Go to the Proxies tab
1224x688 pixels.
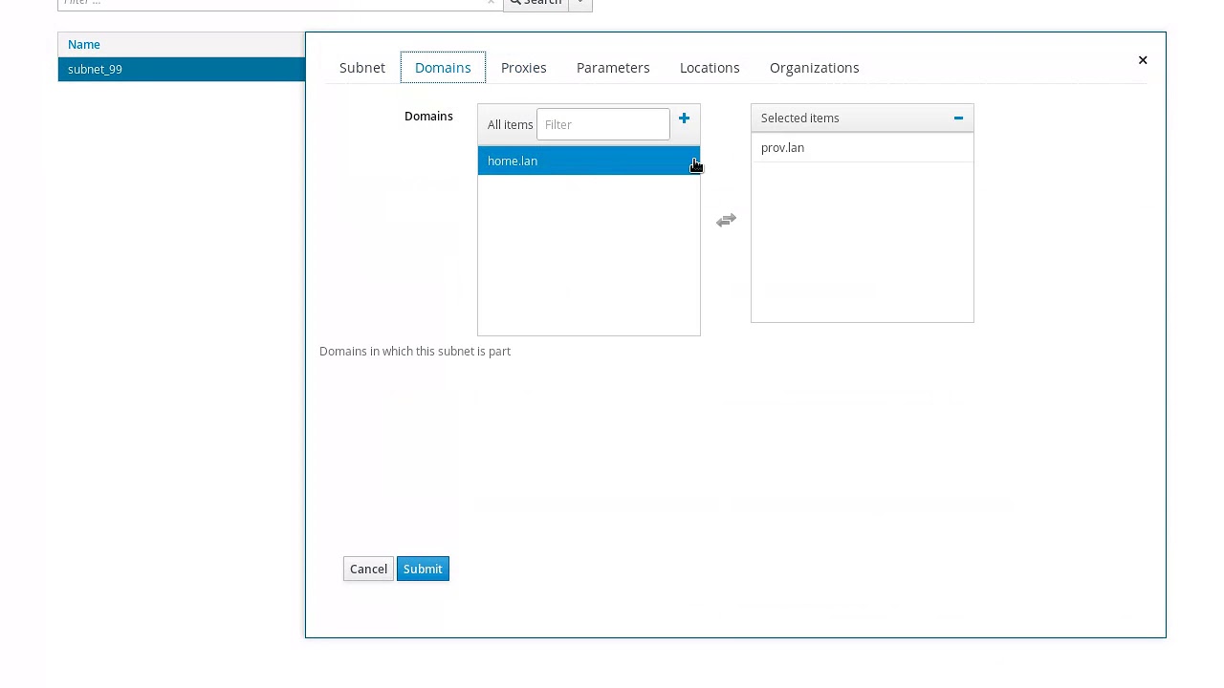pyautogui.click(x=524, y=68)
